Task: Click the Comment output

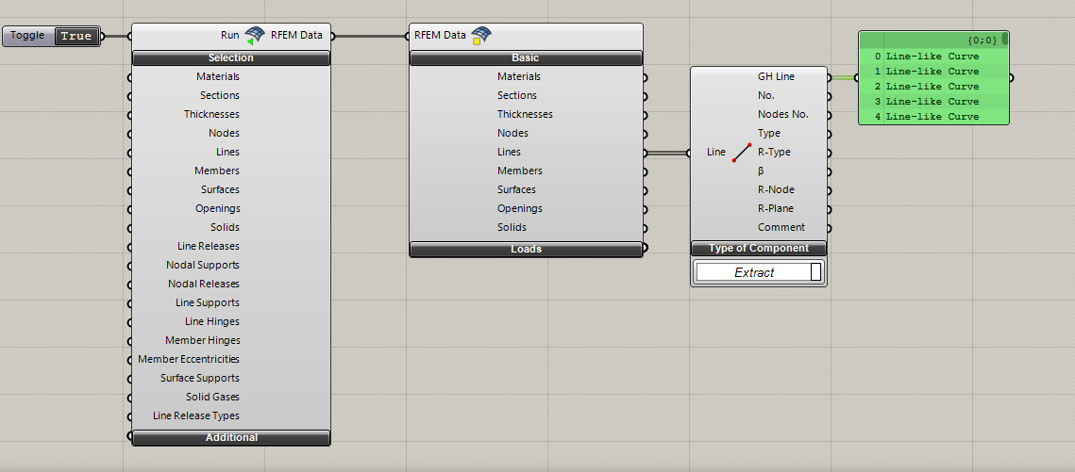Action: 781,227
